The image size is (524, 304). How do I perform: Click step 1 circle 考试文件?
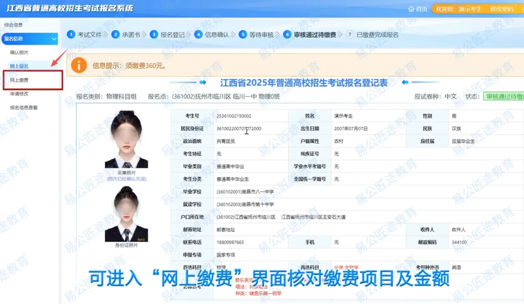(x=71, y=34)
